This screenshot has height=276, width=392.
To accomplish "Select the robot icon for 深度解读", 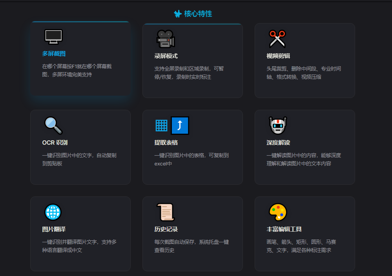I will click(x=277, y=125).
